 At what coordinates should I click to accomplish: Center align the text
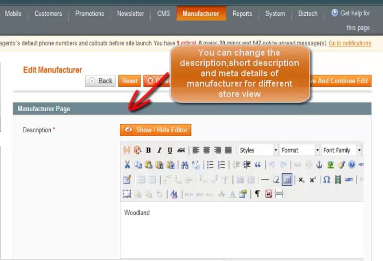pyautogui.click(x=207, y=150)
